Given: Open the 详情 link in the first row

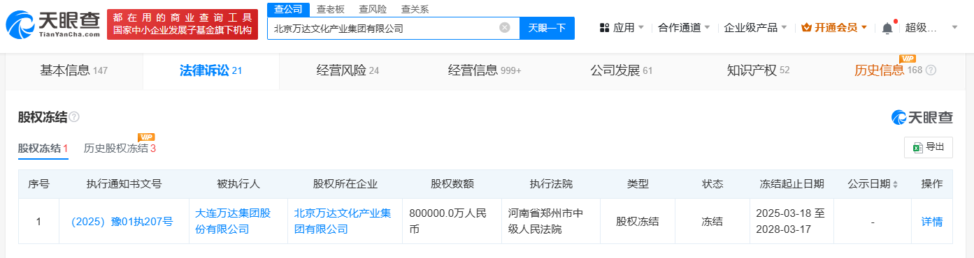Looking at the screenshot, I should point(932,222).
